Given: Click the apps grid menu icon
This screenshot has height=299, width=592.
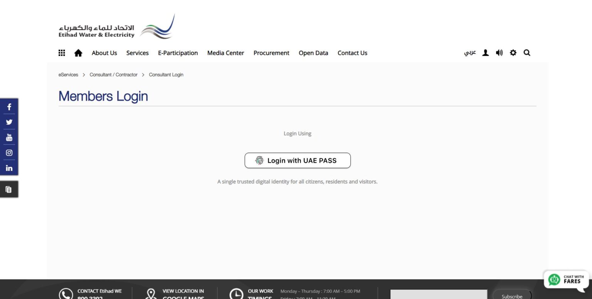Looking at the screenshot, I should (62, 53).
